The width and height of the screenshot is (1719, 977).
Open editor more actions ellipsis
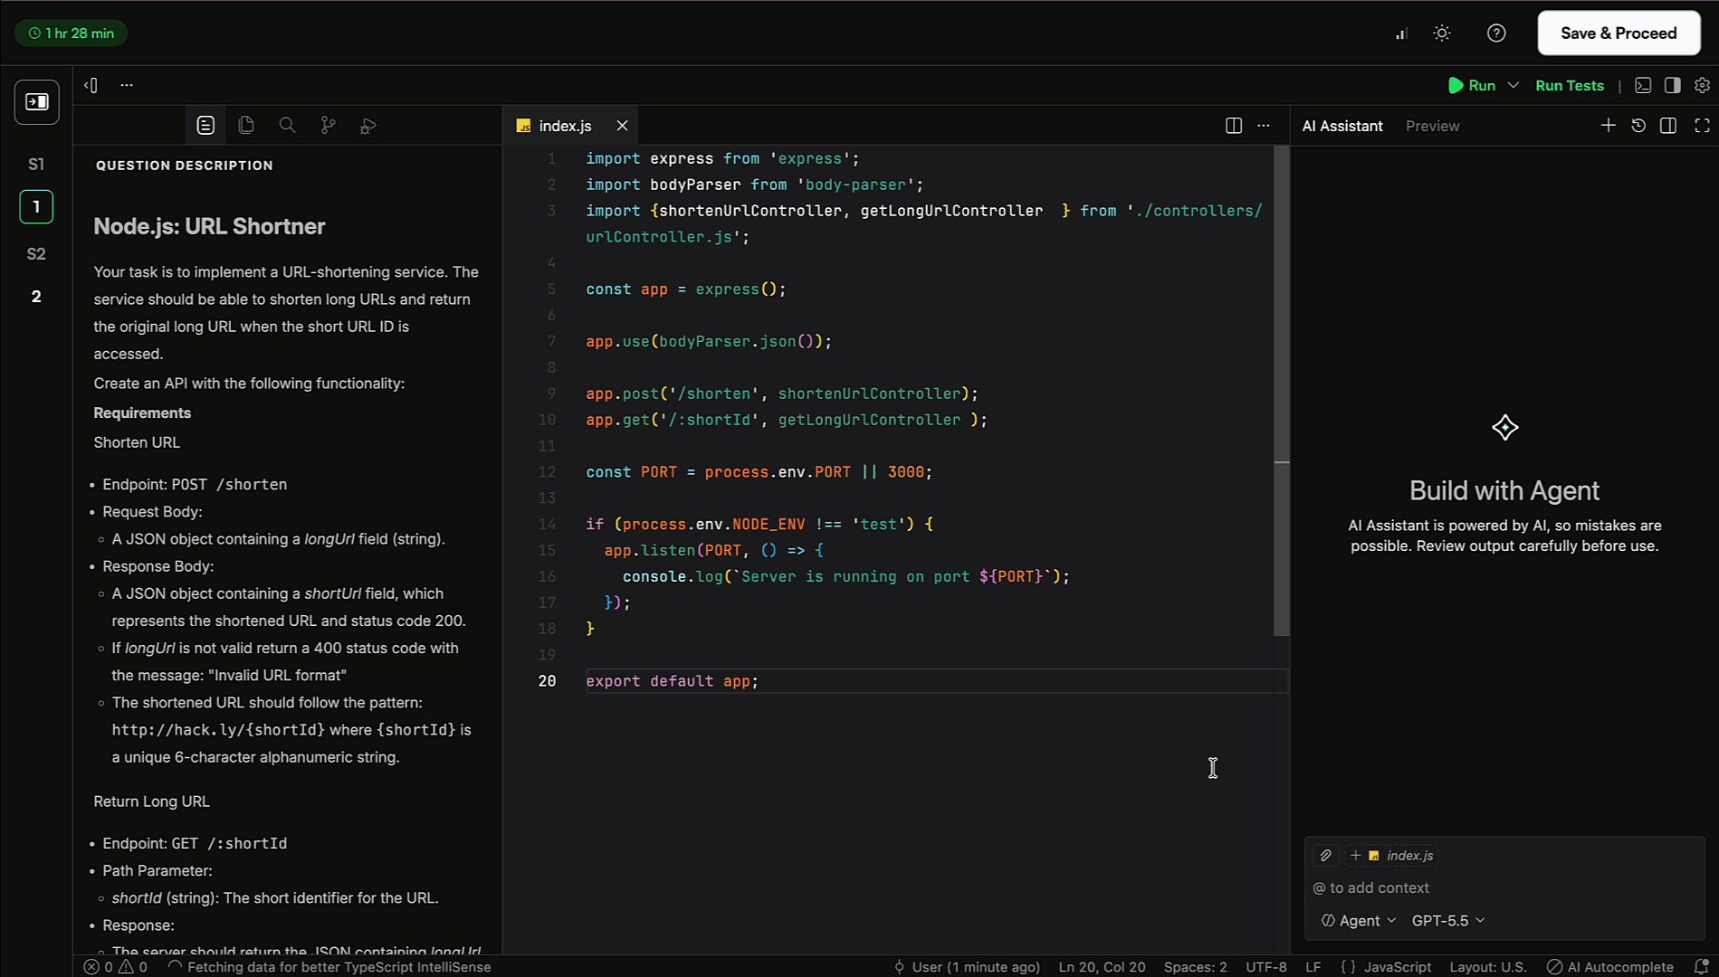click(x=1264, y=126)
